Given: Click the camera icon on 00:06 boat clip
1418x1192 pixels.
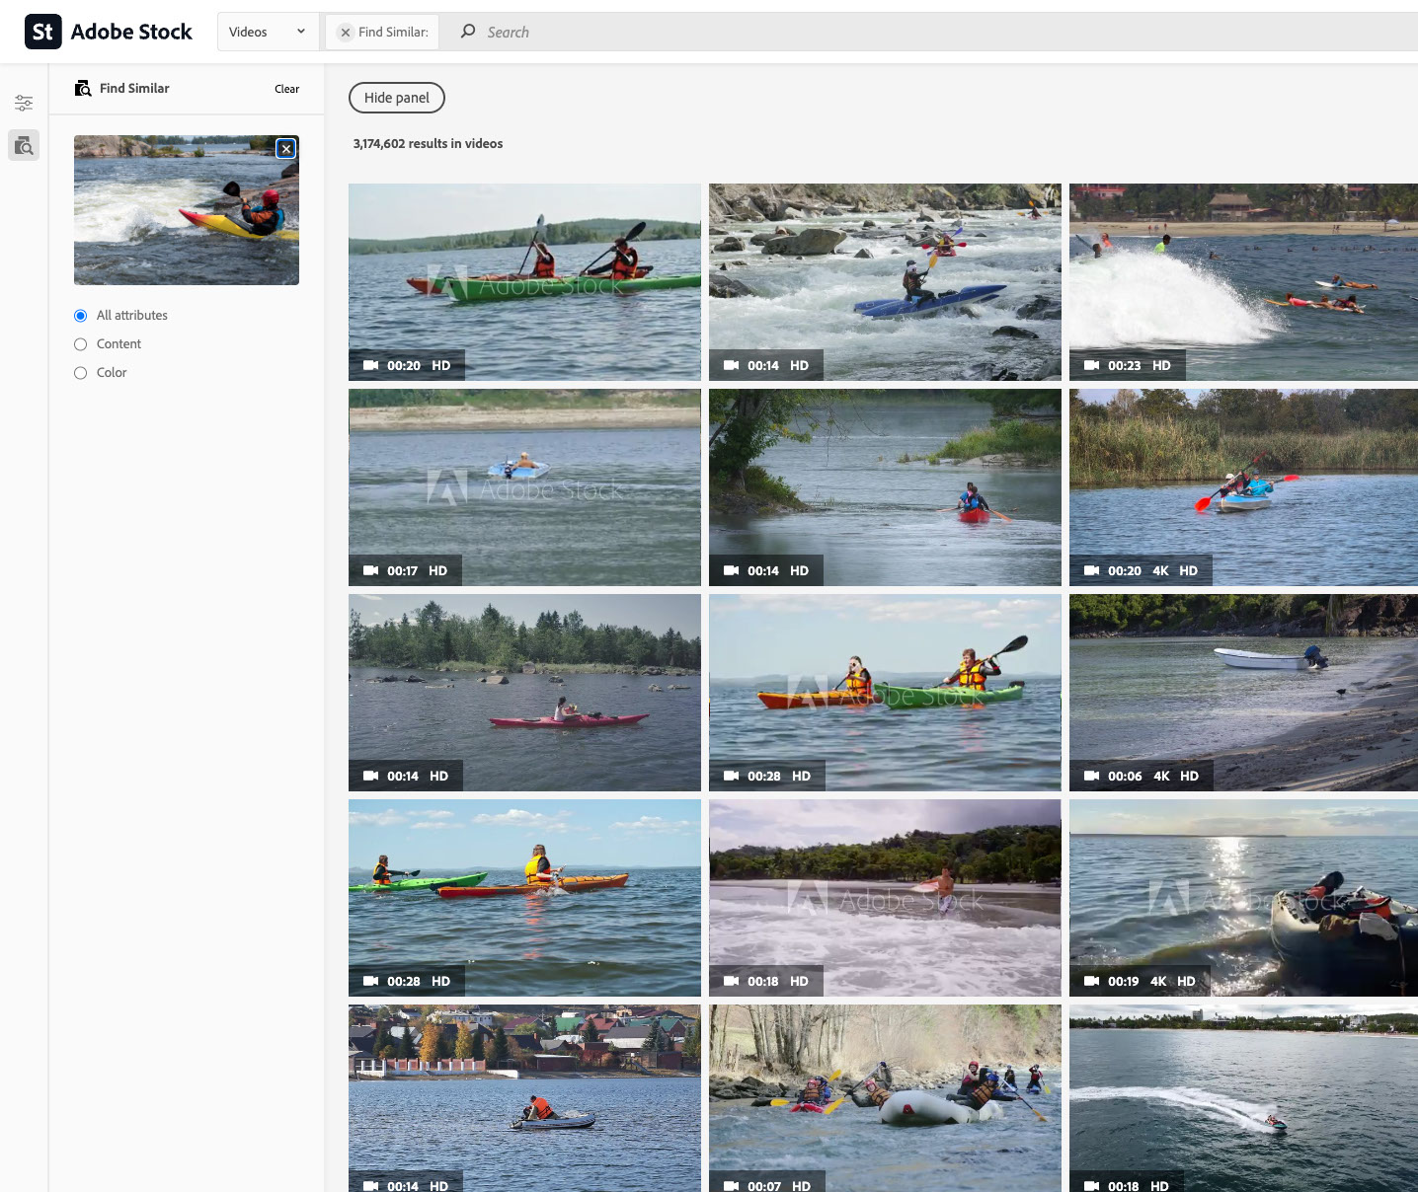Looking at the screenshot, I should tap(1091, 776).
